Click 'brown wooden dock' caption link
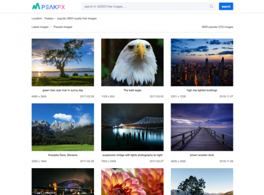 coord(202,155)
